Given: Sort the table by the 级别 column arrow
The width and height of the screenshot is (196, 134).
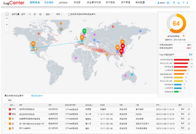Looking at the screenshot, I should [15, 105].
